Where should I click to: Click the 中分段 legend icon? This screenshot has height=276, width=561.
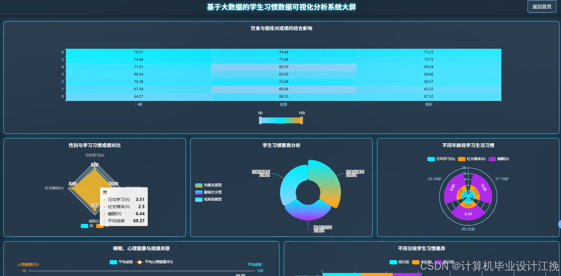click(415, 262)
